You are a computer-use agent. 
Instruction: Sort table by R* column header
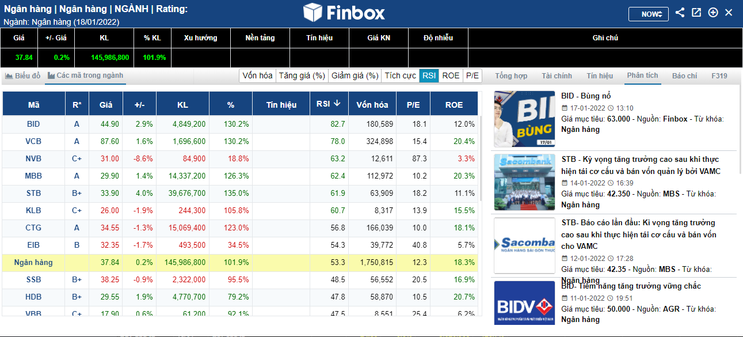pos(77,104)
